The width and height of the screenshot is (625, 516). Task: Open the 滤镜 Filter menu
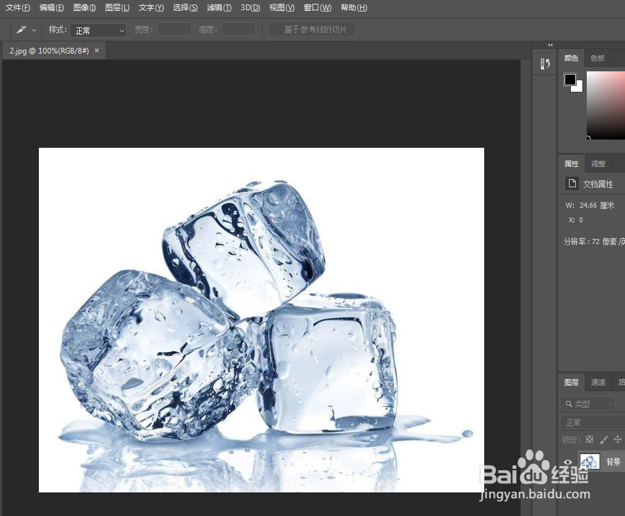point(219,8)
